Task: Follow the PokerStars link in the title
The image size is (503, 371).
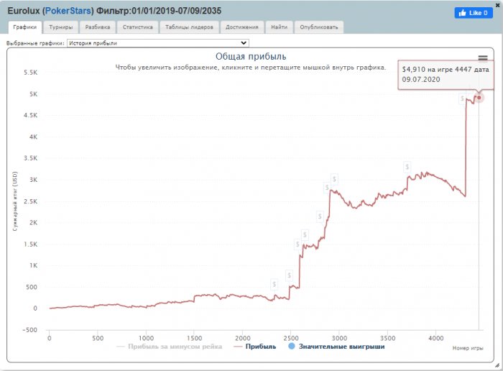Action: coord(68,11)
